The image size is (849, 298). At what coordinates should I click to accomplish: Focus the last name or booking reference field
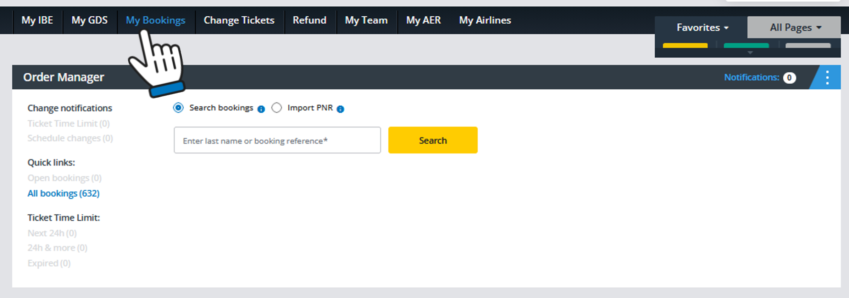click(277, 140)
